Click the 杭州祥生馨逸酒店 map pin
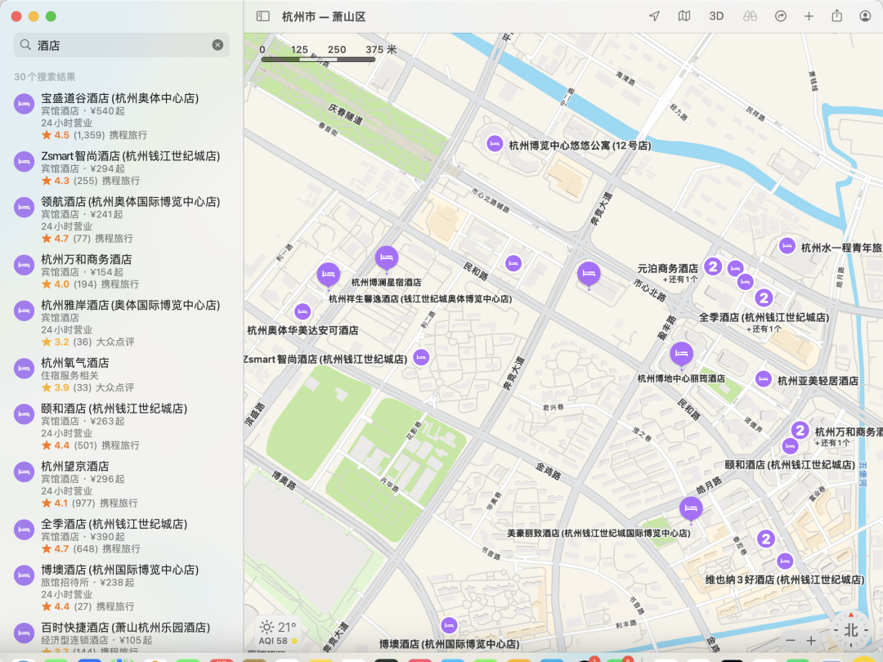Viewport: 883px width, 662px height. pyautogui.click(x=329, y=275)
